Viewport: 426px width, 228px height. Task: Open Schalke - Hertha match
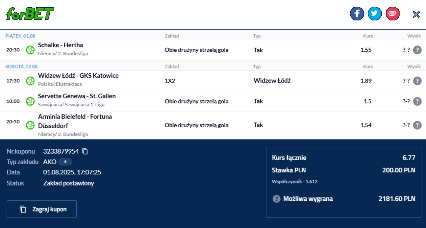(60, 45)
